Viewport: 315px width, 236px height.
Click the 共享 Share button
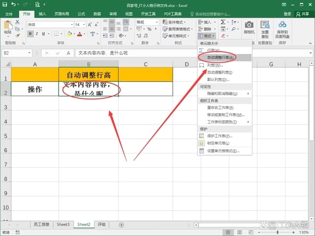click(303, 14)
